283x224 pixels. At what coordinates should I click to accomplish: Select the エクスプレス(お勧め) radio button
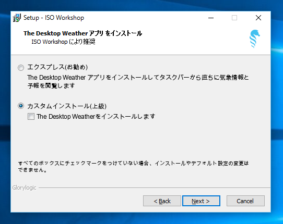pos(21,68)
